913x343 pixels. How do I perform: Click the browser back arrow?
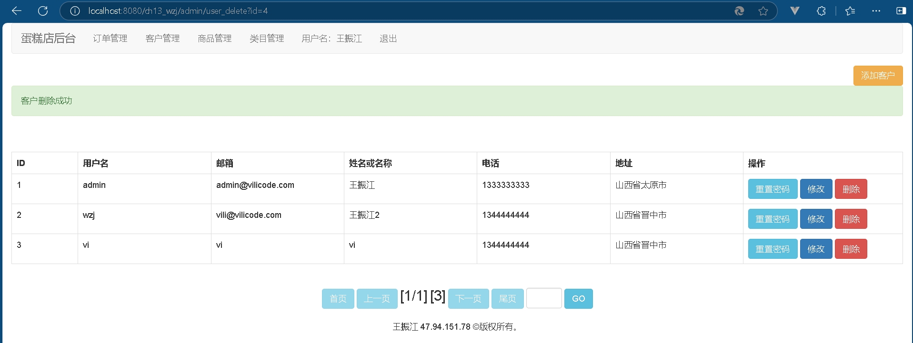pos(17,11)
